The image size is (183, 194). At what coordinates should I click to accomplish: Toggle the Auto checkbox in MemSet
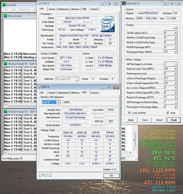(168, 113)
